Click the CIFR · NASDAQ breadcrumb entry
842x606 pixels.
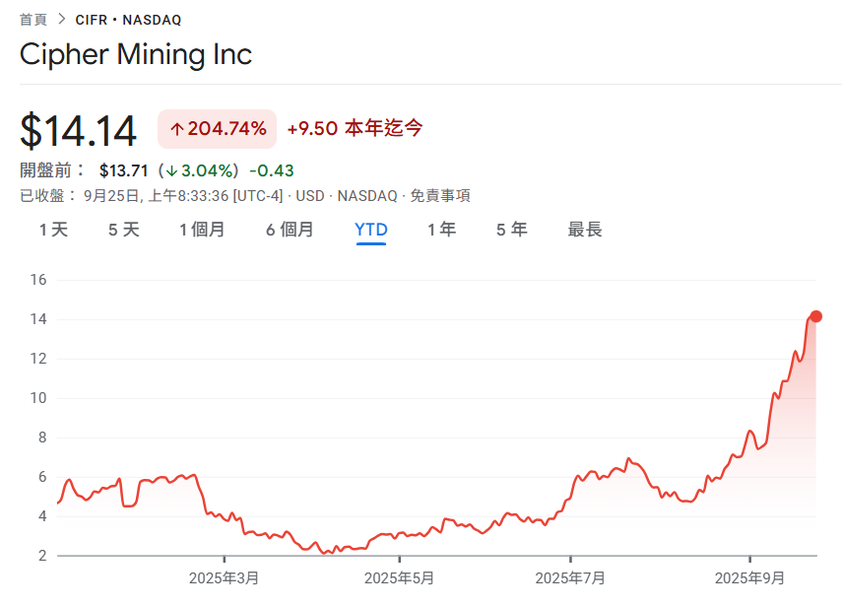tap(126, 18)
